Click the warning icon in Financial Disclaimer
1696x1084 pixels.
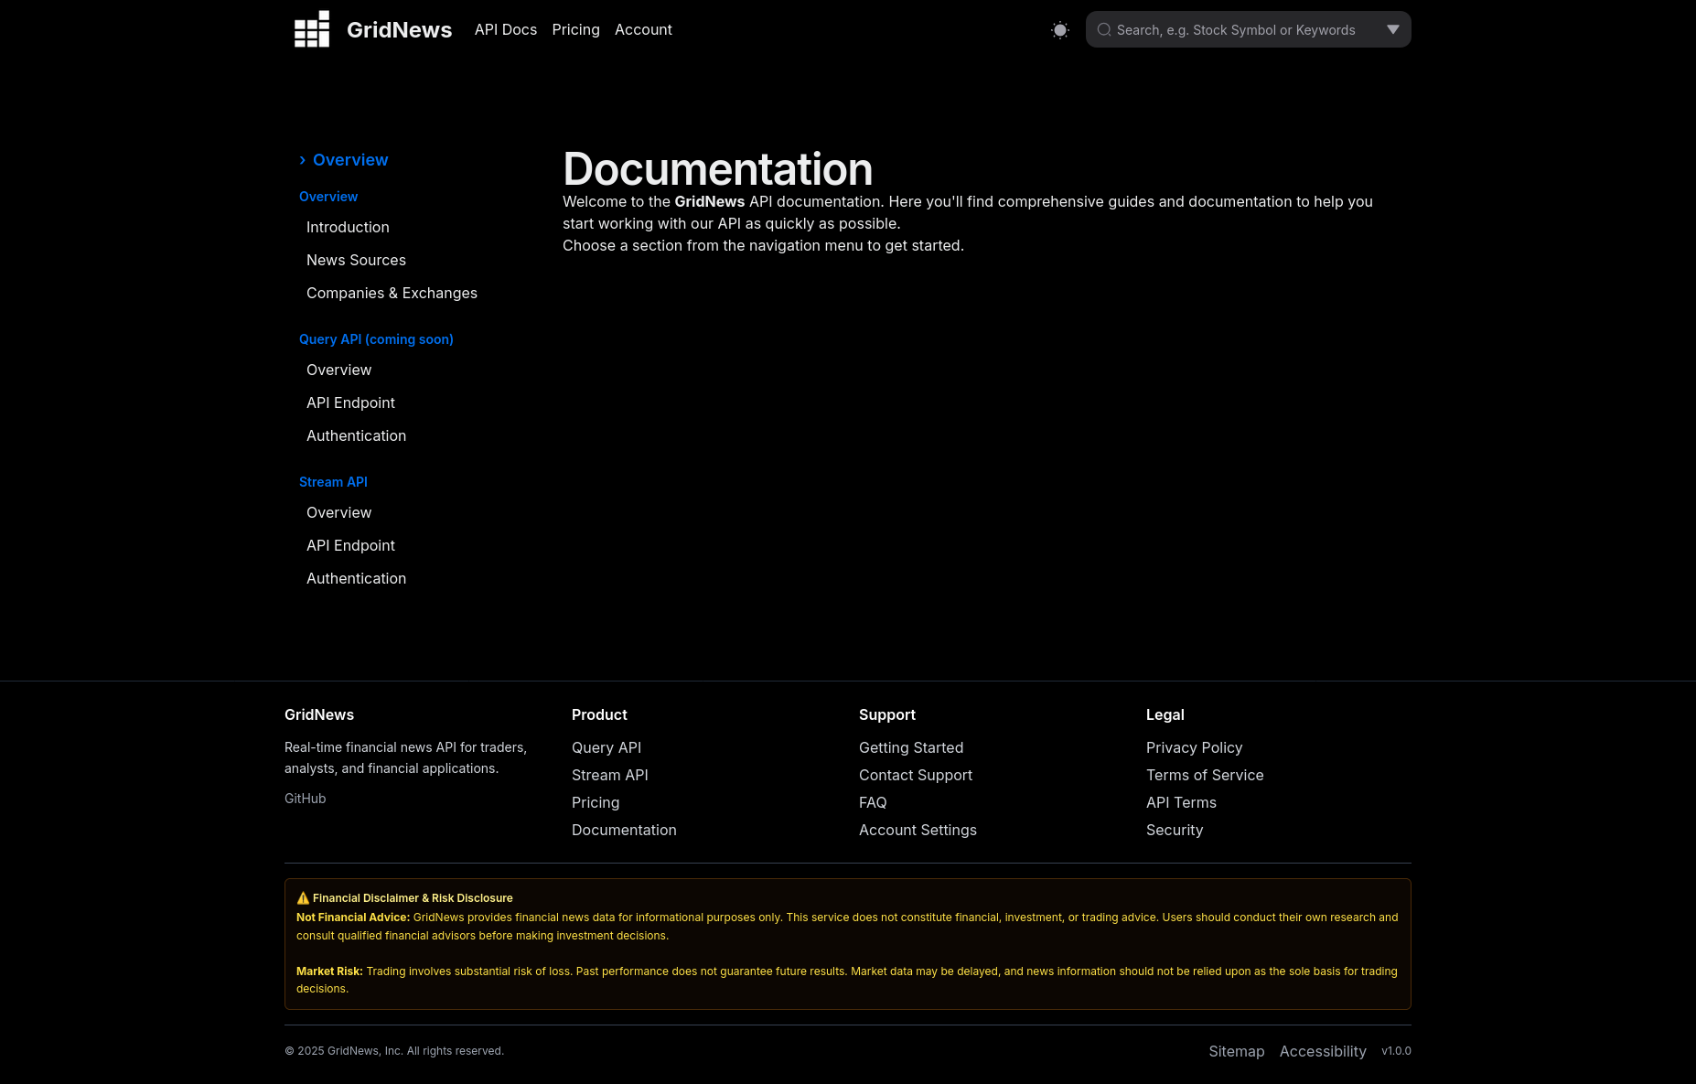pos(303,898)
